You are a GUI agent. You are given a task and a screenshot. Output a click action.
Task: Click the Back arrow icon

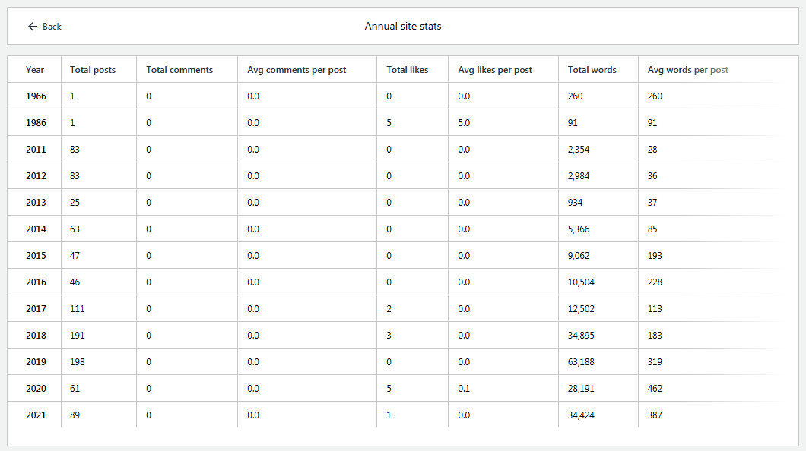pos(32,27)
